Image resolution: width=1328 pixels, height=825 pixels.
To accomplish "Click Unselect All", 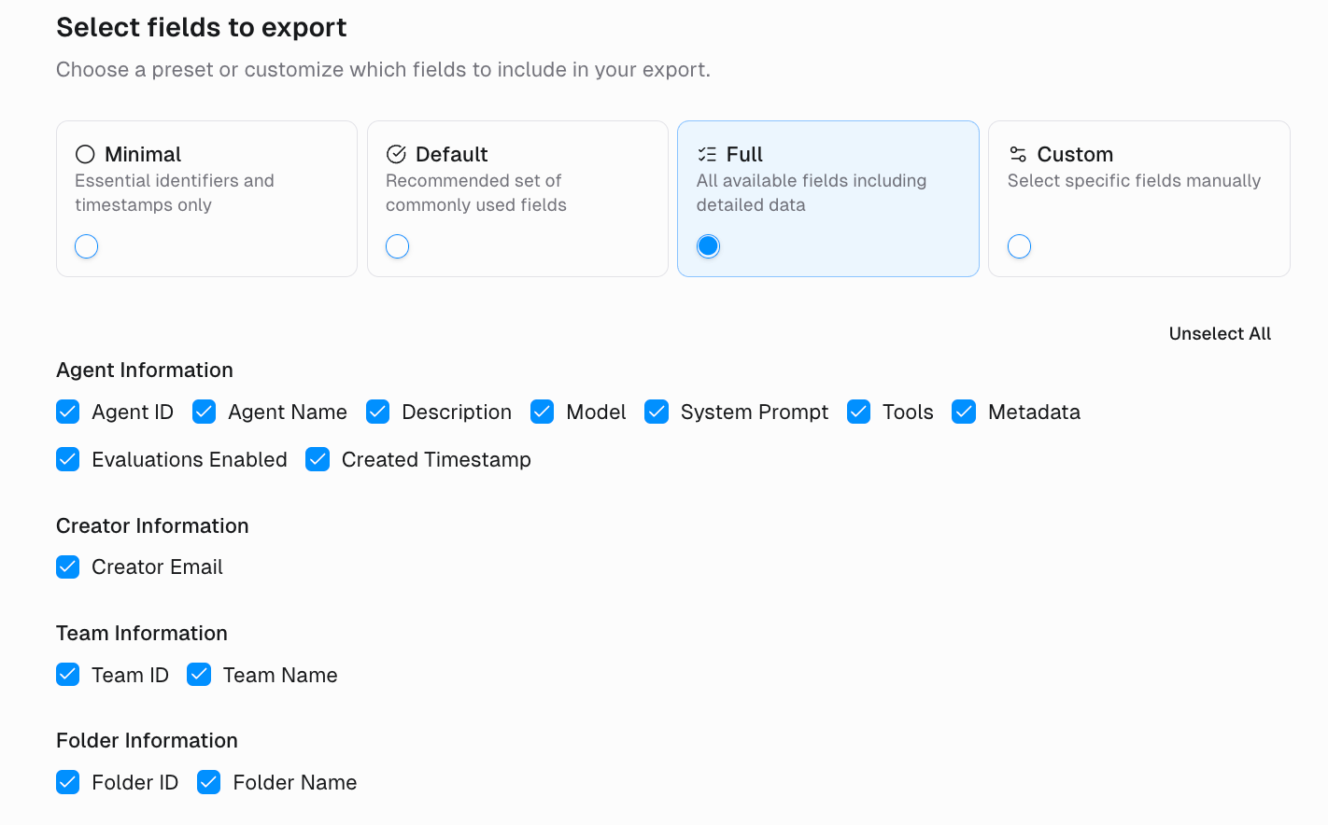I will pyautogui.click(x=1220, y=333).
